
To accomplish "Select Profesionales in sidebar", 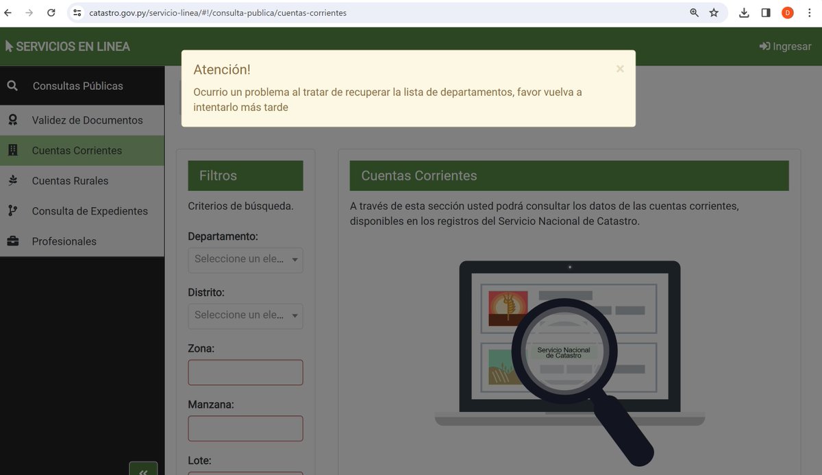I will pos(82,241).
